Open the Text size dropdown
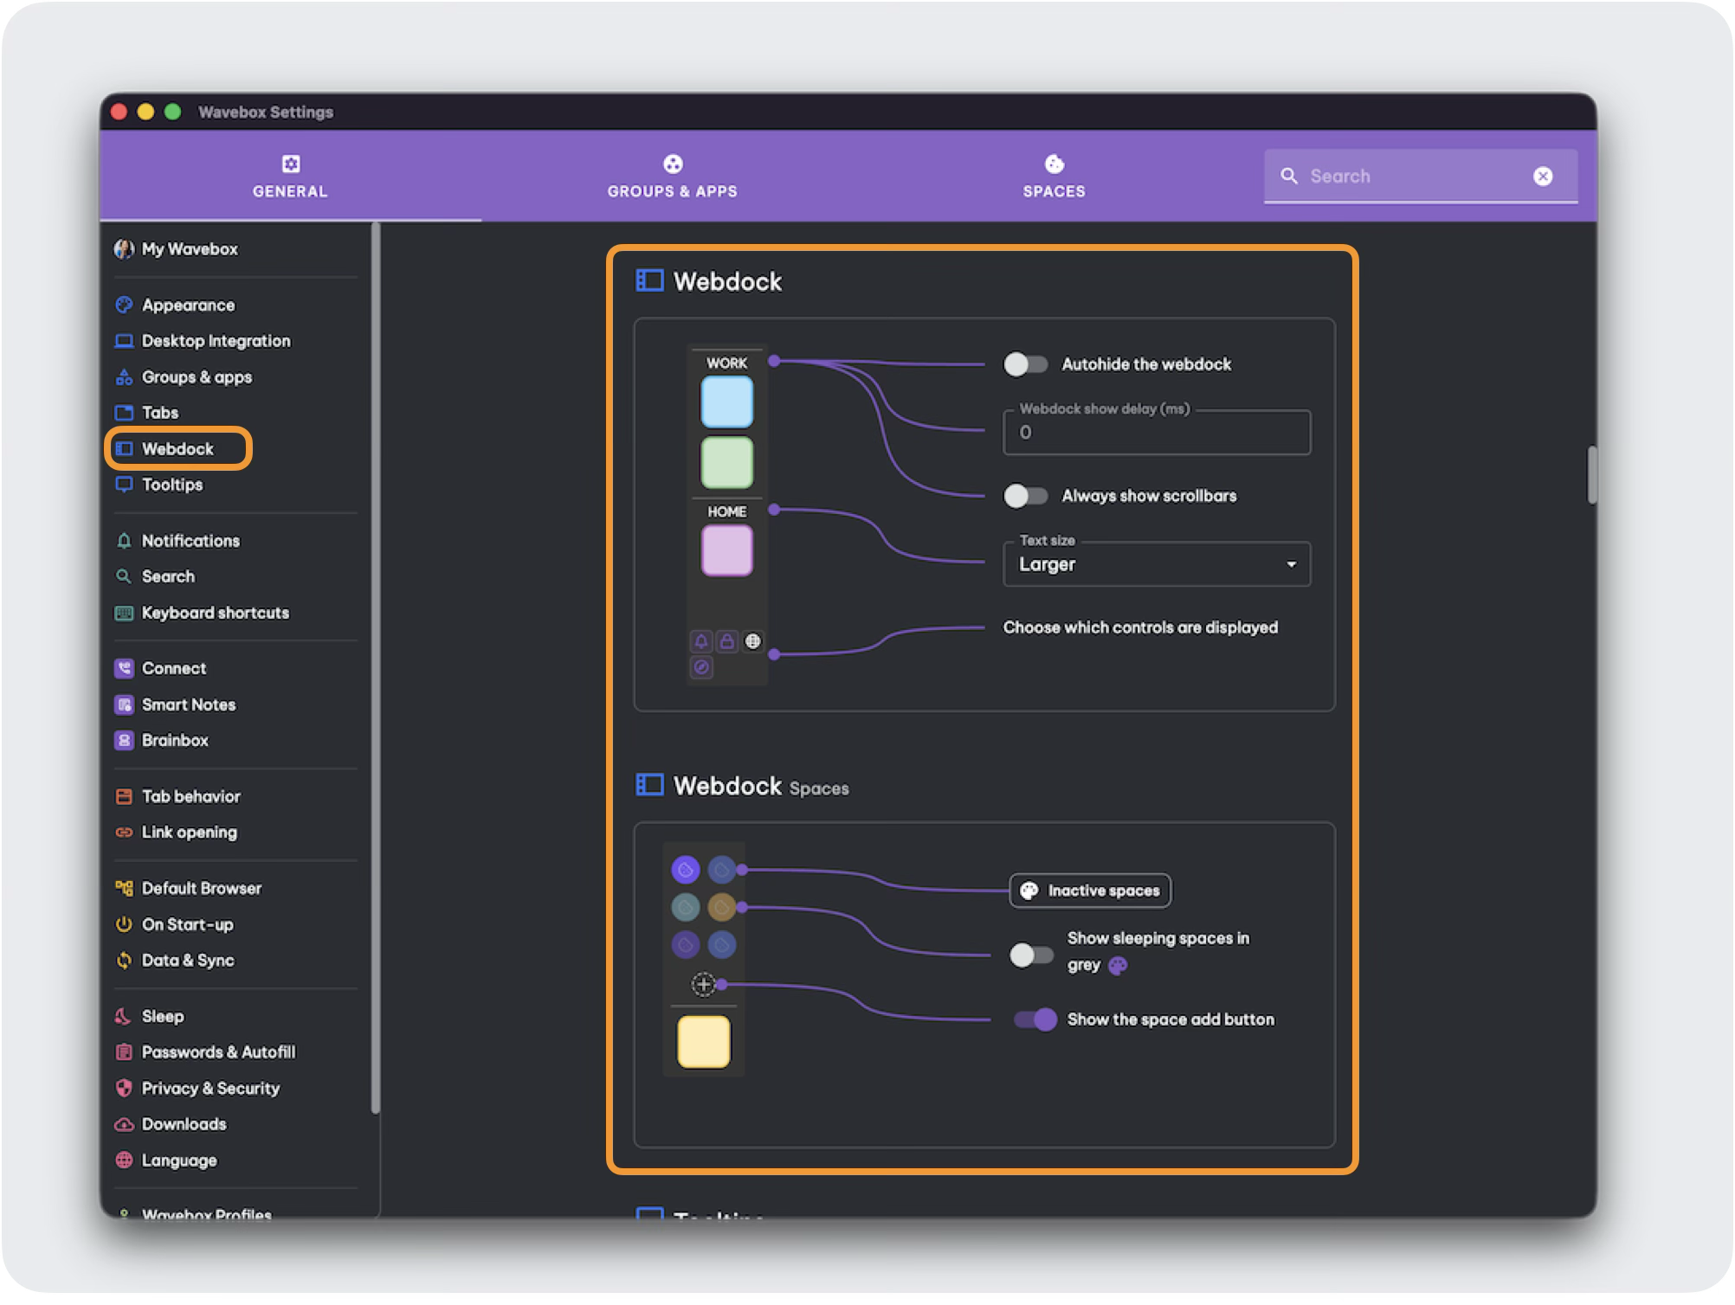Screen dimensions: 1735x1305 click(x=1156, y=564)
